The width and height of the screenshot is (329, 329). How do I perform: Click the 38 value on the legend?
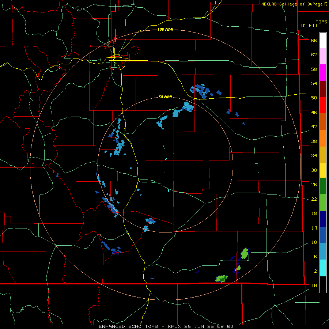314,141
